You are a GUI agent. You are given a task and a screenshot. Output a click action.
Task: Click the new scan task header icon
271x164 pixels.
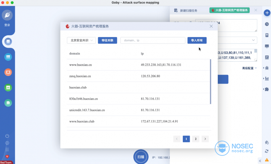point(176,10)
